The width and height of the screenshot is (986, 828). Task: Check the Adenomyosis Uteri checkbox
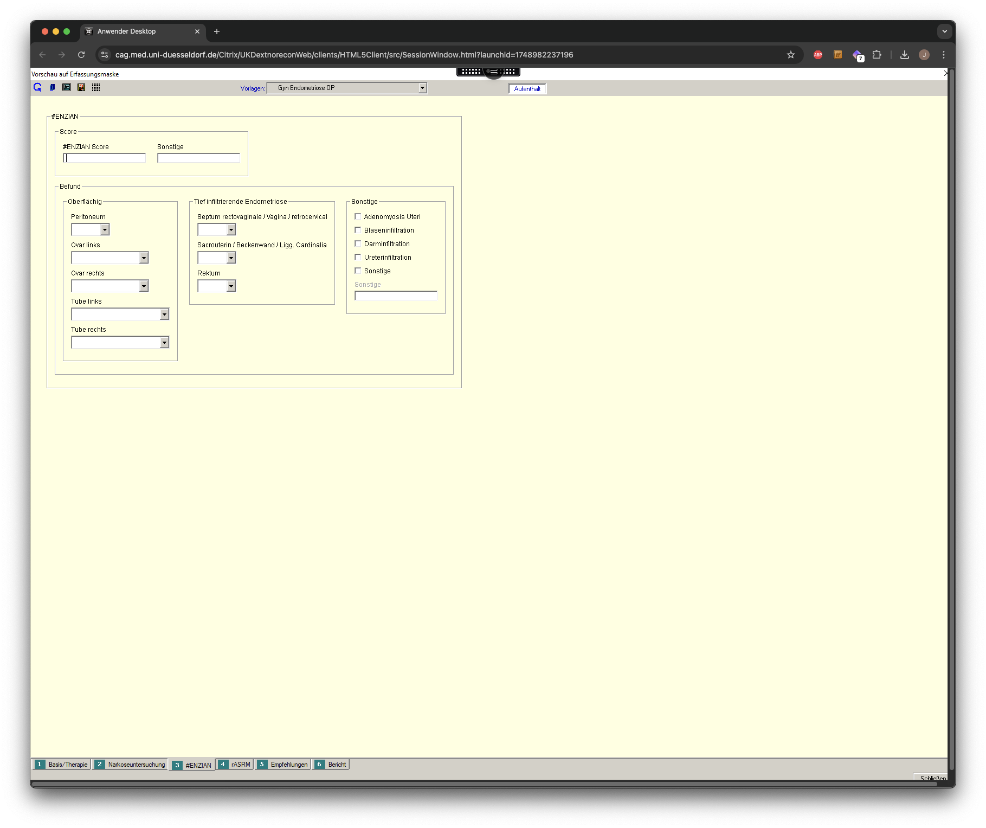tap(358, 216)
